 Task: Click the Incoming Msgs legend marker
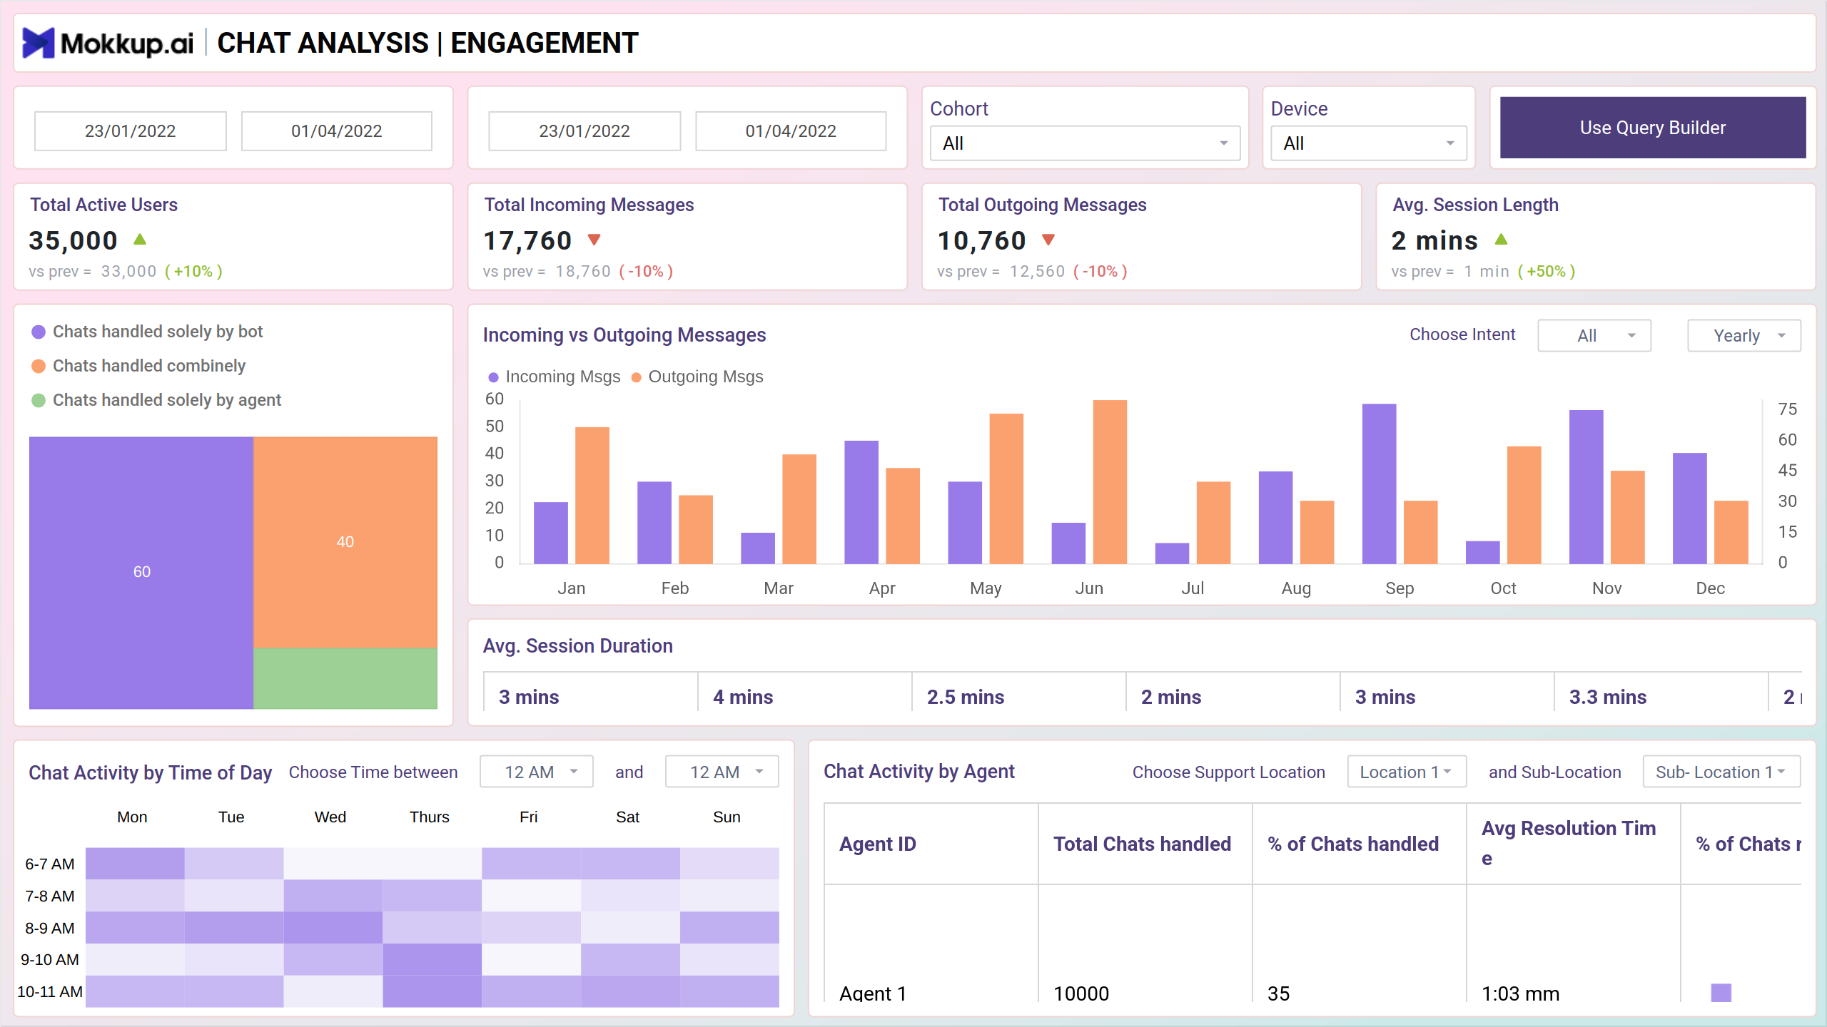(493, 377)
